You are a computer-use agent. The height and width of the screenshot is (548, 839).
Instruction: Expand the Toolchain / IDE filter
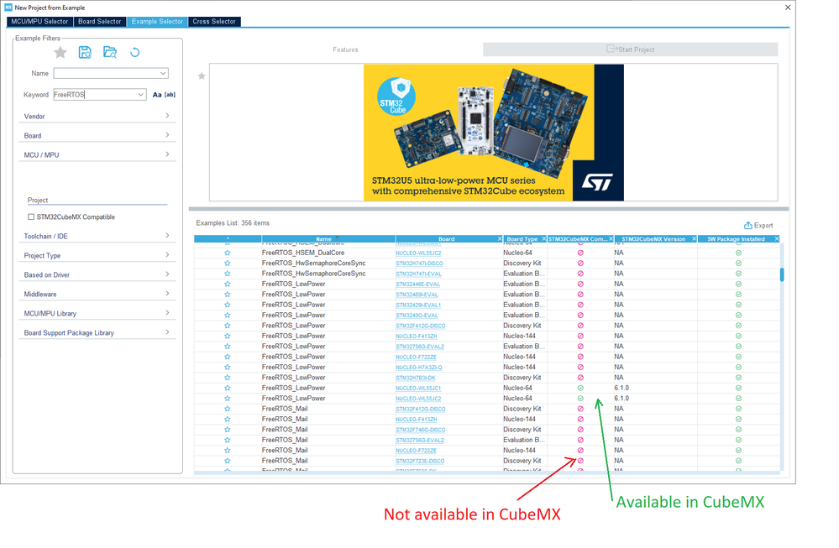click(97, 237)
